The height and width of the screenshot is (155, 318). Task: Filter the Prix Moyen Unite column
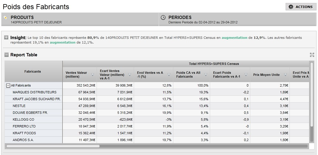coord(286,75)
